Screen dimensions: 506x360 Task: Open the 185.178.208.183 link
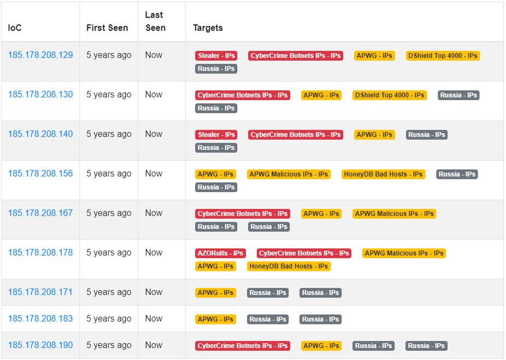coord(40,318)
